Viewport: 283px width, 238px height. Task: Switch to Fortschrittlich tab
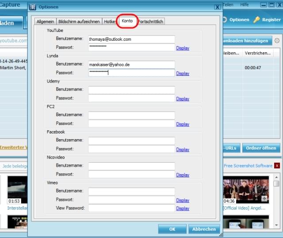point(151,22)
